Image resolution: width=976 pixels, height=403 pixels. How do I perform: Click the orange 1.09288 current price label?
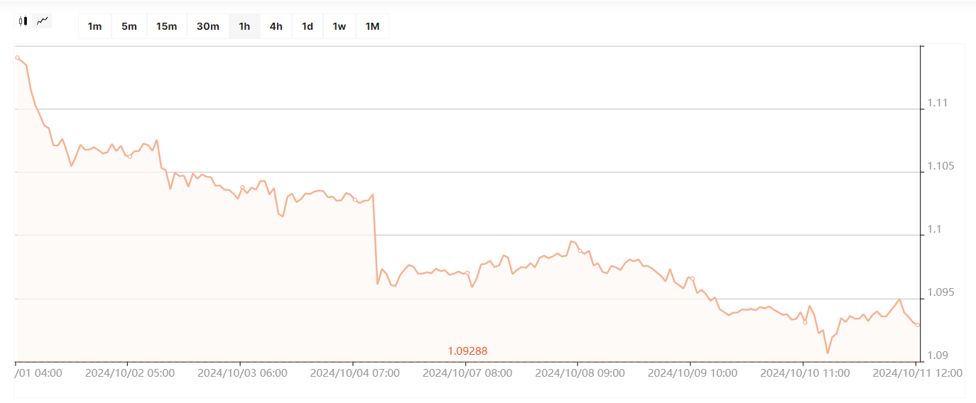click(x=467, y=351)
